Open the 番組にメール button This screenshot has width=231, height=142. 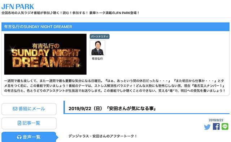[x=29, y=109]
